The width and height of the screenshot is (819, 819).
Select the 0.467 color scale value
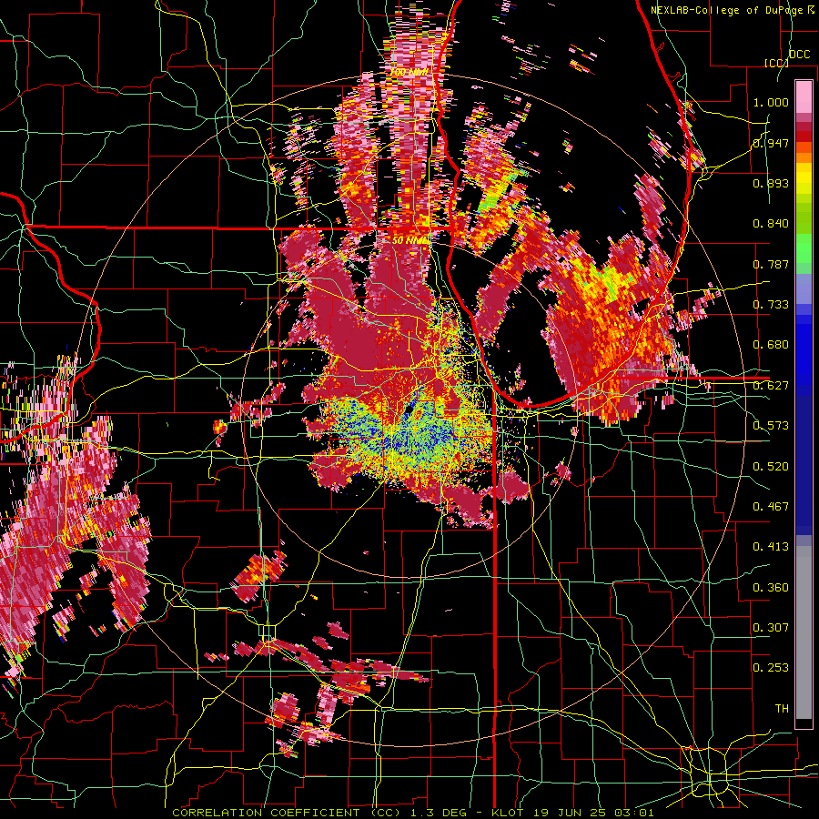point(771,507)
